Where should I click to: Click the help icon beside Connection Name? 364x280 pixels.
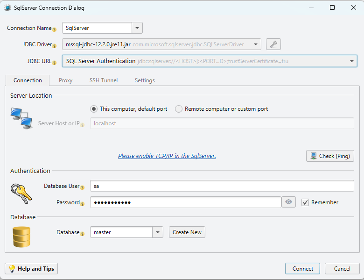[x=55, y=29]
